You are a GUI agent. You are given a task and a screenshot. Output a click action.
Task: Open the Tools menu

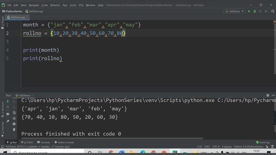pyautogui.click(x=73, y=5)
